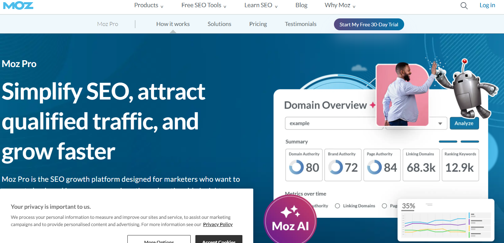Viewport: 504px width, 243px height.
Task: Click the "Summary" label
Action: click(297, 142)
